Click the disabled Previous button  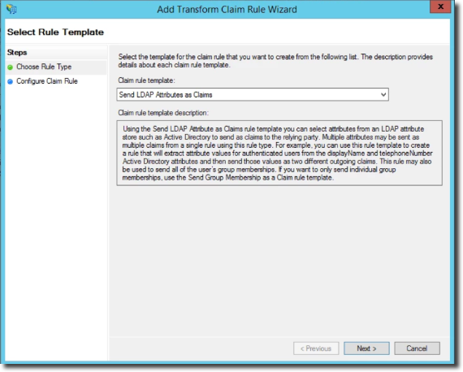click(316, 348)
